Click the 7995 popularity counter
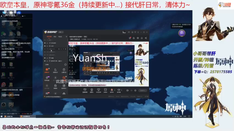Viewport: 234px width, 131px height. [x=96, y=39]
